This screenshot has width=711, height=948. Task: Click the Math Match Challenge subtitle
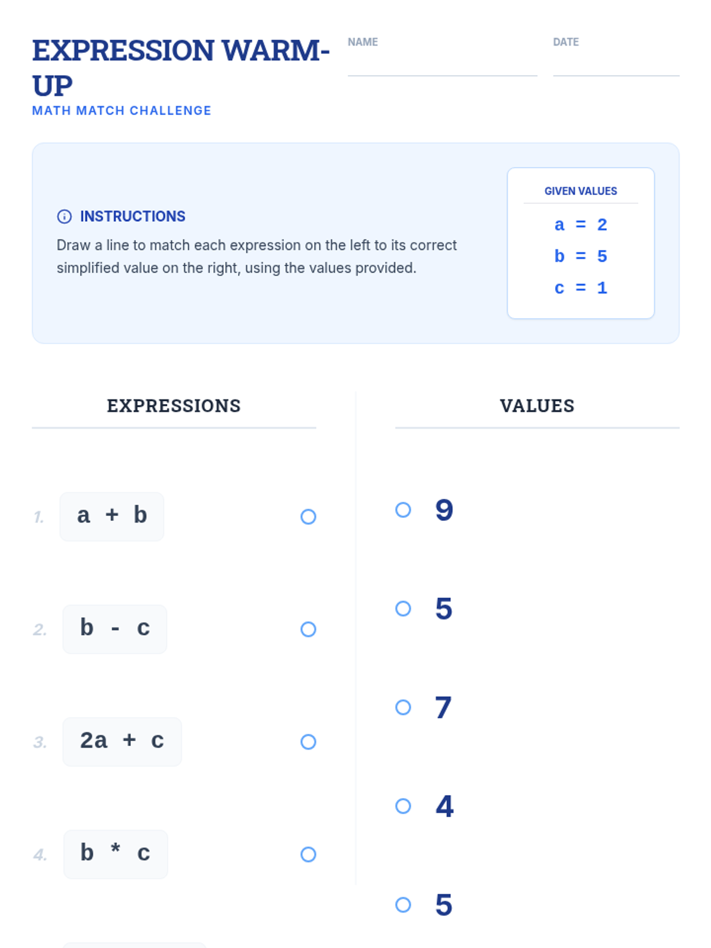[x=121, y=111]
